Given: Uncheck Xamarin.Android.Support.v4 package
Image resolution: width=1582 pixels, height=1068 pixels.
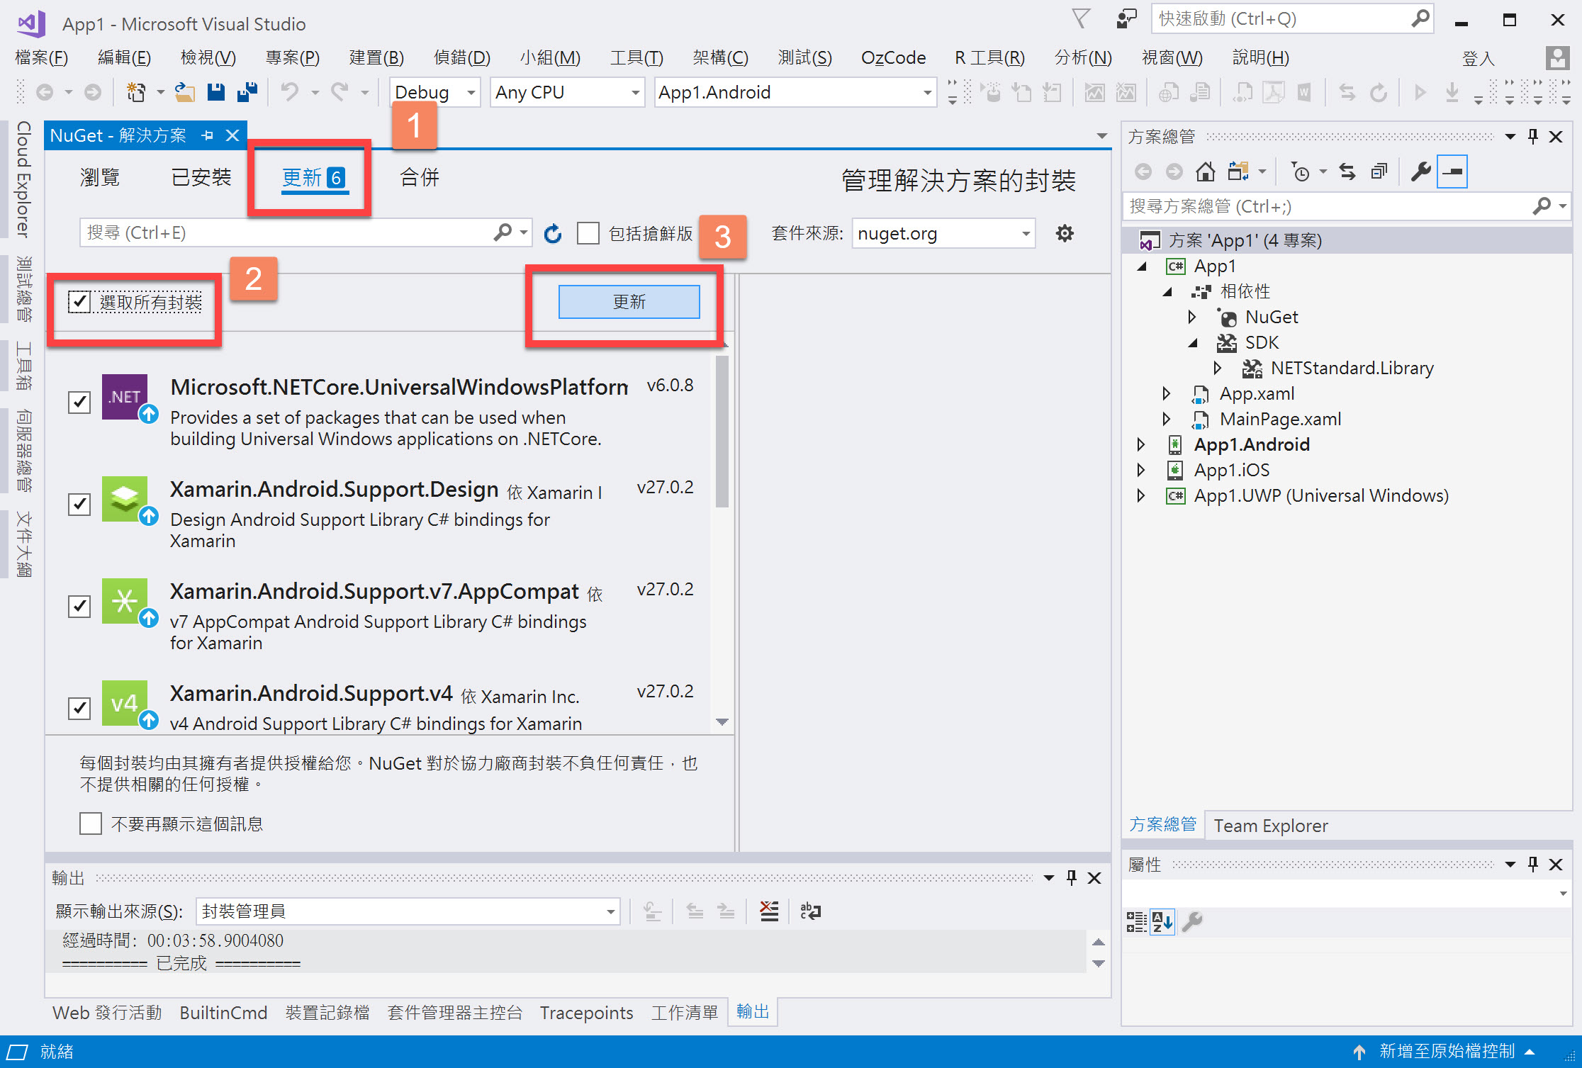Looking at the screenshot, I should point(79,708).
